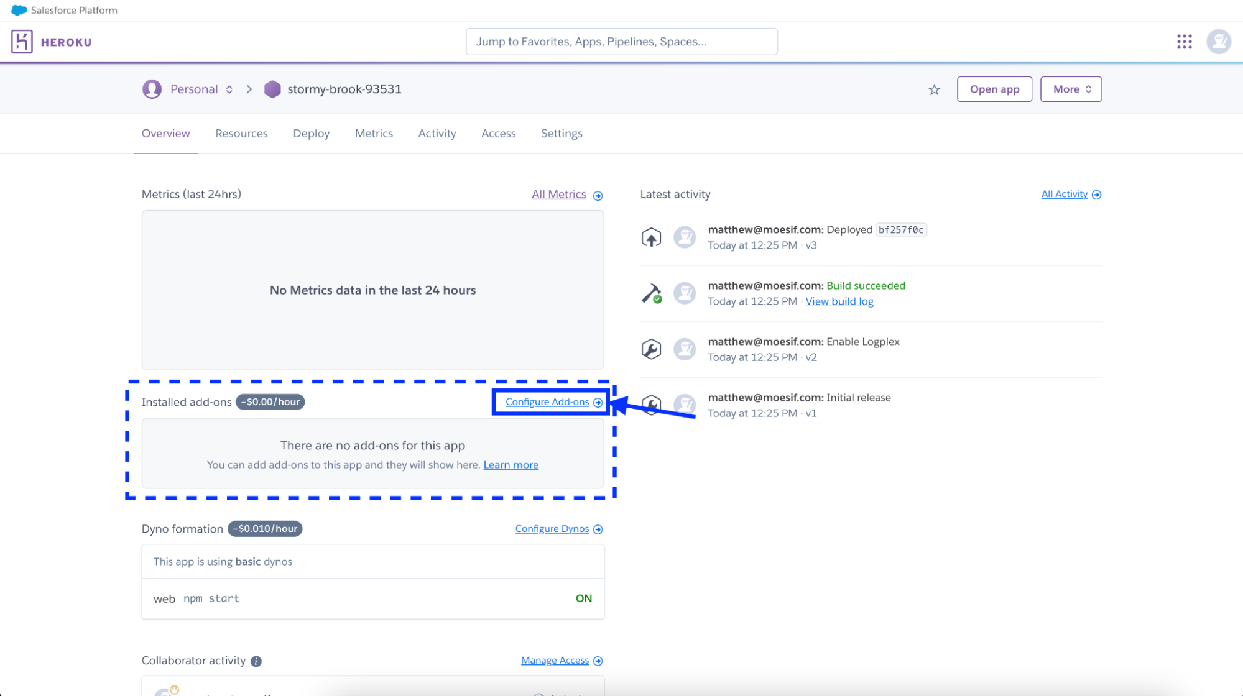1243x696 pixels.
Task: Open the More dropdown
Action: click(x=1070, y=89)
